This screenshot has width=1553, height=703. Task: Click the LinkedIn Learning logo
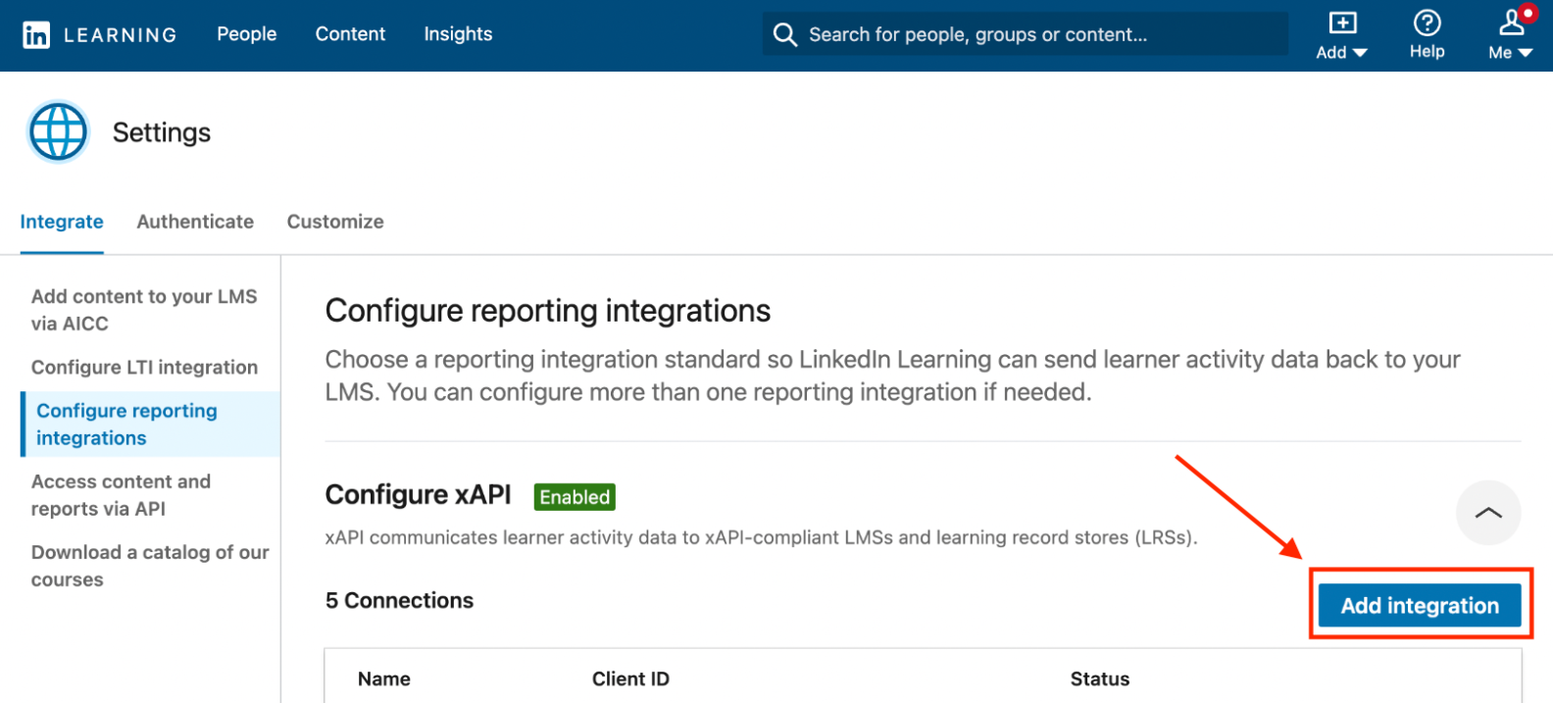[99, 35]
